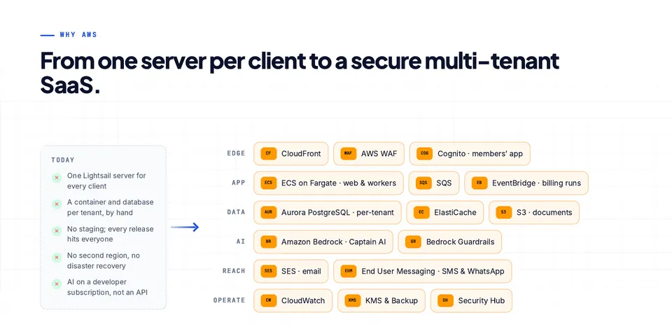Click the CF CloudFront icon
This screenshot has height=336, width=672.
pyautogui.click(x=268, y=153)
